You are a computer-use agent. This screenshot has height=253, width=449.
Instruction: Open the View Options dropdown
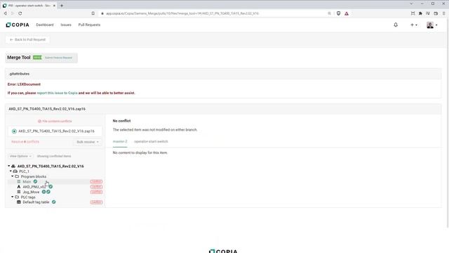pos(20,156)
